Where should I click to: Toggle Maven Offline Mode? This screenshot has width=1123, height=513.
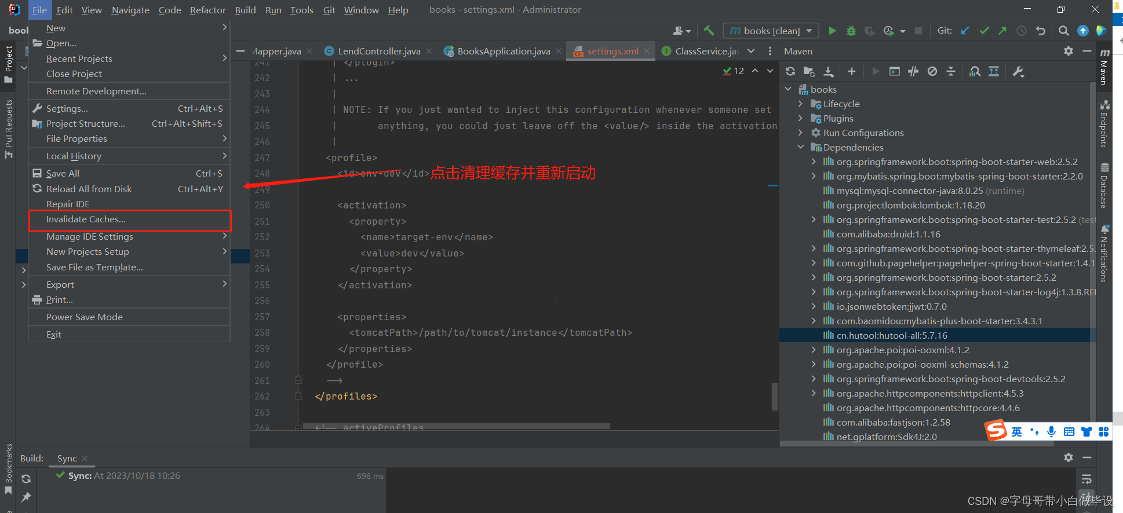tap(913, 71)
